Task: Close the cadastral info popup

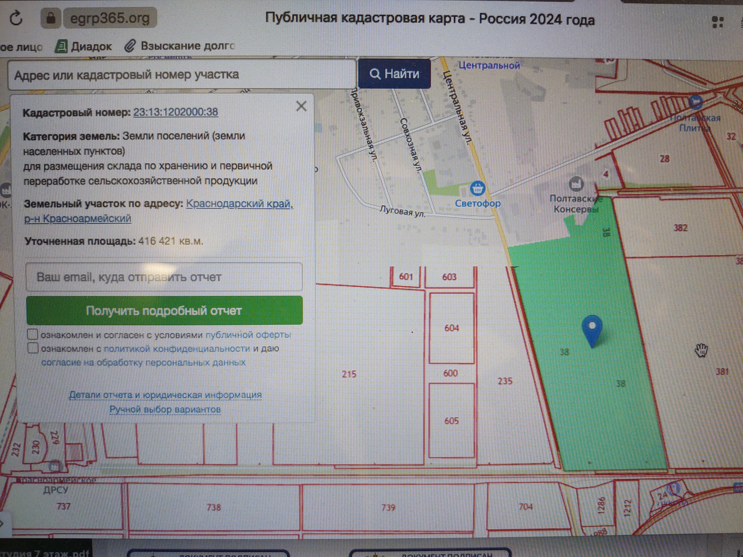Action: coord(301,106)
